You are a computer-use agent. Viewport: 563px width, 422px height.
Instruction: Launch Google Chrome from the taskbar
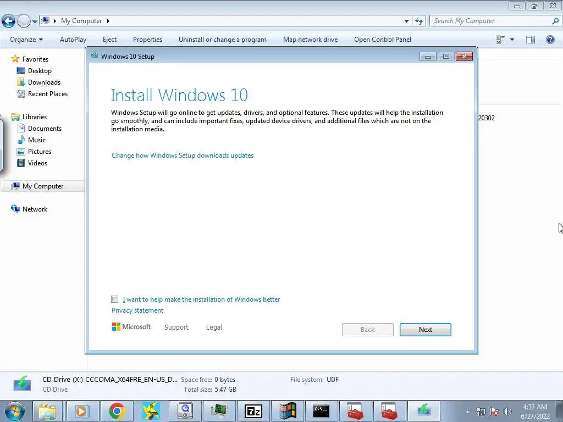tap(117, 411)
